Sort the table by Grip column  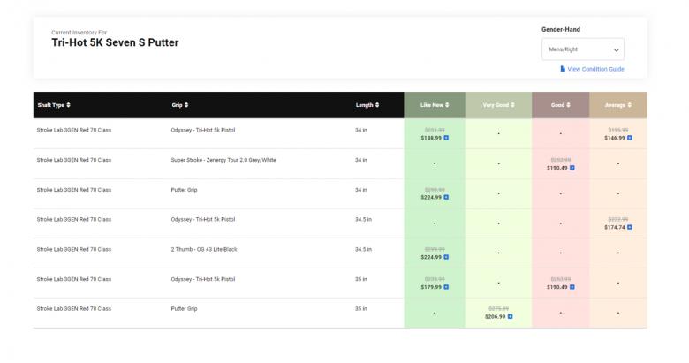(180, 105)
